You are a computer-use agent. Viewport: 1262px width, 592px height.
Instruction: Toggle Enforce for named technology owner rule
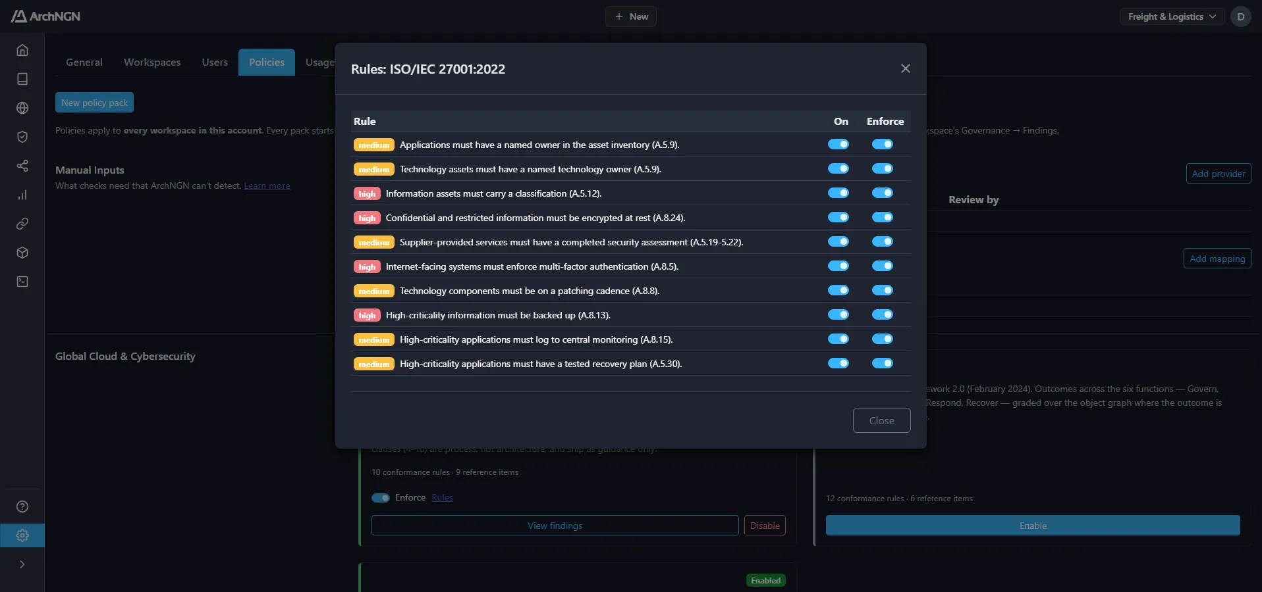pyautogui.click(x=883, y=168)
